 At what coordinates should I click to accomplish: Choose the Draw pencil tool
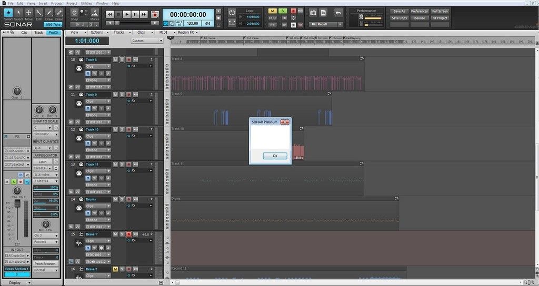click(x=48, y=14)
